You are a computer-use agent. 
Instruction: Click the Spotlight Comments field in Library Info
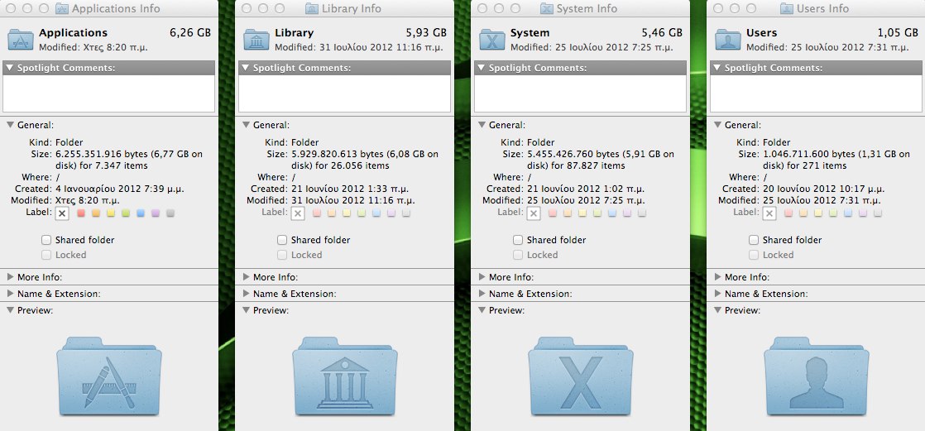[x=345, y=93]
